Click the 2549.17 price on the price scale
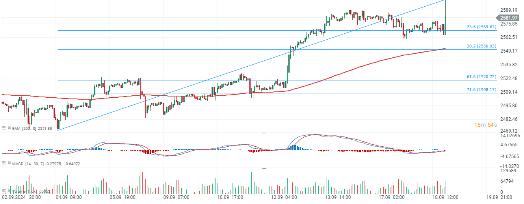This screenshot has width=524, height=204. [x=509, y=51]
